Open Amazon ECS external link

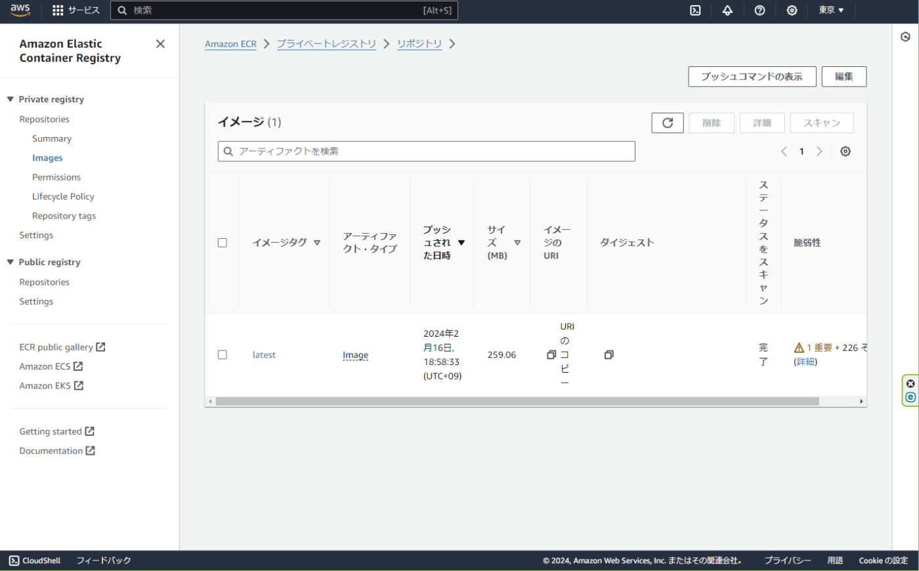[51, 366]
